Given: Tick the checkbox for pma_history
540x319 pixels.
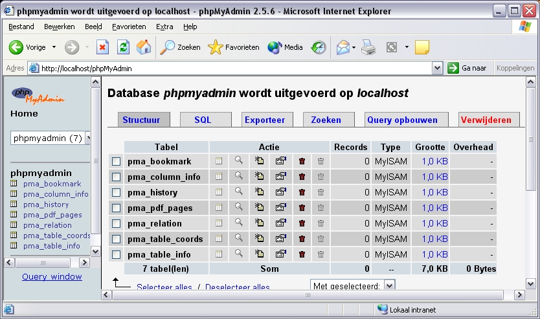Looking at the screenshot, I should [116, 192].
